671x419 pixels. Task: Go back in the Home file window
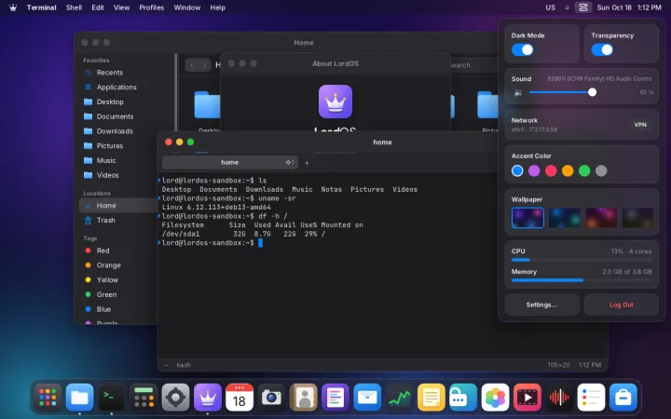192,65
